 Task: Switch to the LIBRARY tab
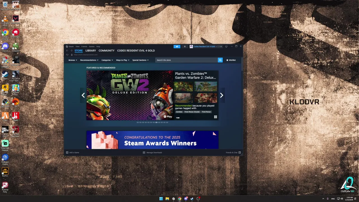[x=91, y=50]
